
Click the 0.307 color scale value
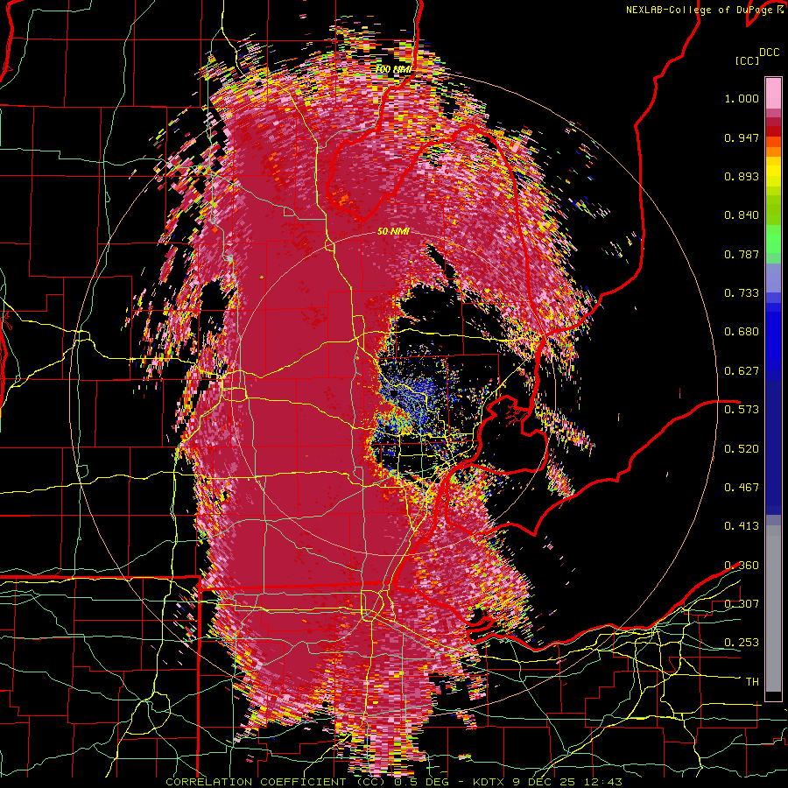coord(742,603)
